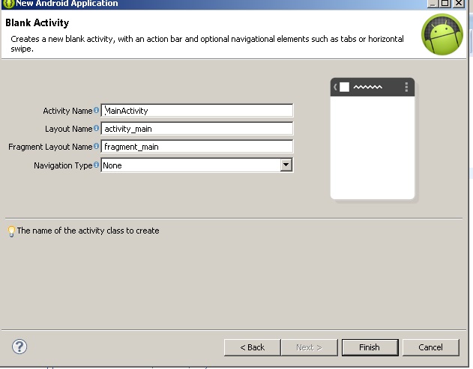473x369 pixels.
Task: Go to the previous step with Back
Action: point(252,347)
